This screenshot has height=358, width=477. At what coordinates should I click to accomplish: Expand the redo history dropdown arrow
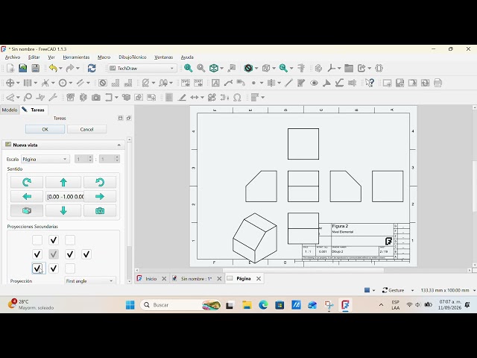pos(78,68)
